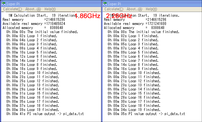Viewport: 202px width, 122px height.
Task: Click 'Real memory =2146615296' line in left window
Action: [x=34, y=20]
